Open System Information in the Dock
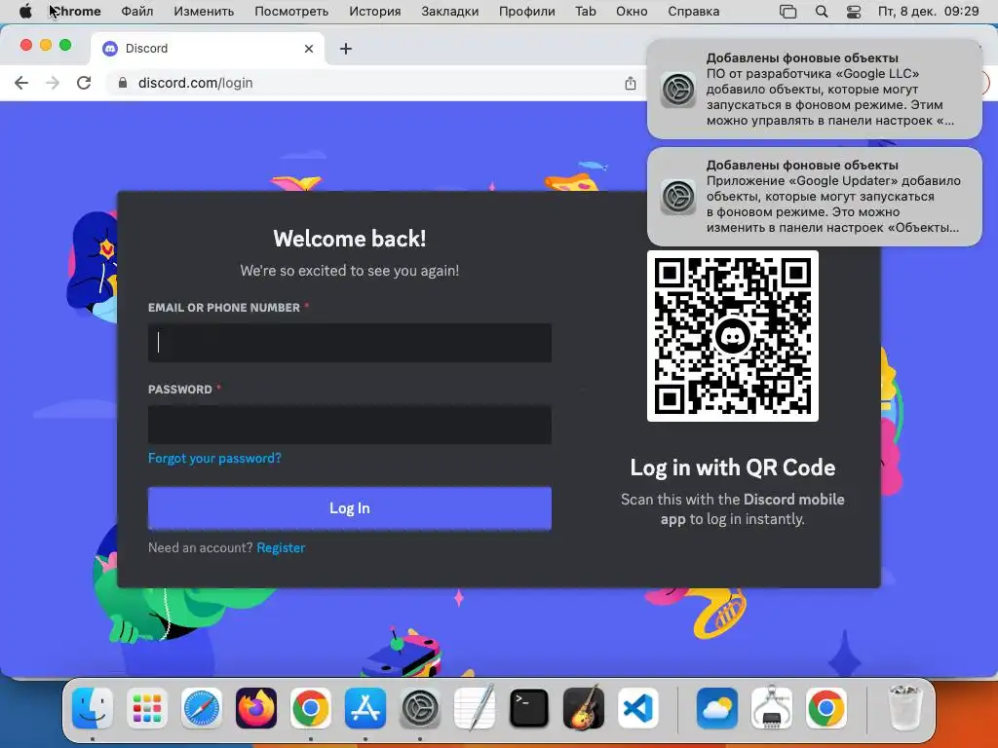Image resolution: width=998 pixels, height=748 pixels. click(x=772, y=708)
